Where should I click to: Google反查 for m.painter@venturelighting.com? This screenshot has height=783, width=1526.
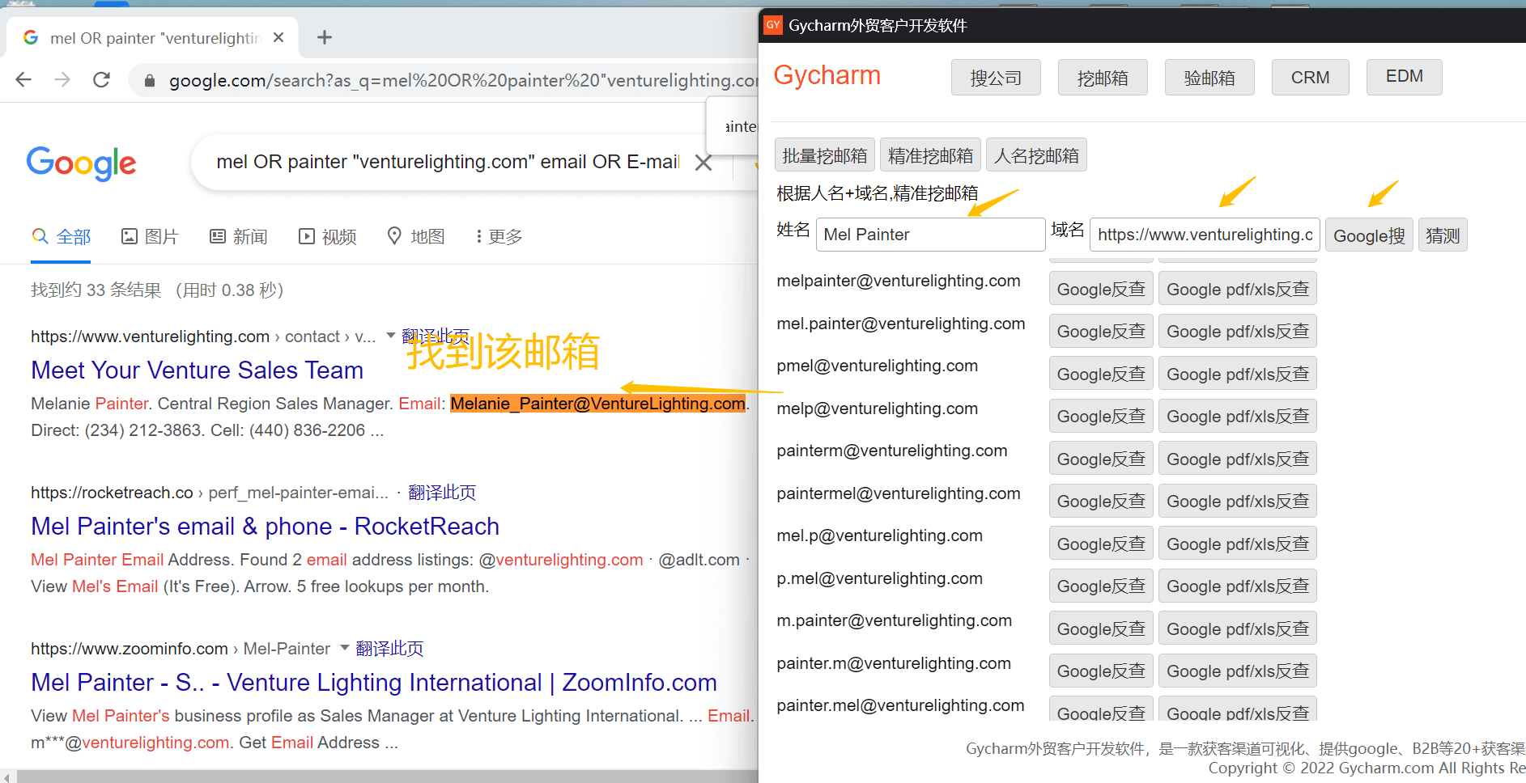(1101, 629)
